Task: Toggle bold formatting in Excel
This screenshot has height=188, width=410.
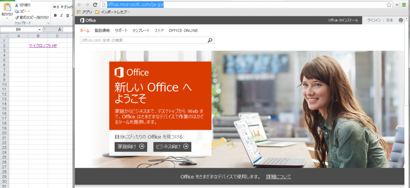Action: point(55,16)
